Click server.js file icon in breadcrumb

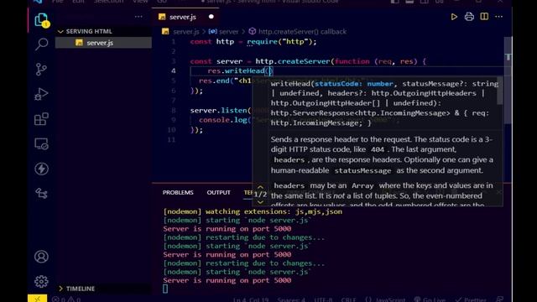click(165, 32)
